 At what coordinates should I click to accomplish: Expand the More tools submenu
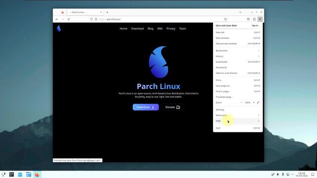[x=238, y=115]
